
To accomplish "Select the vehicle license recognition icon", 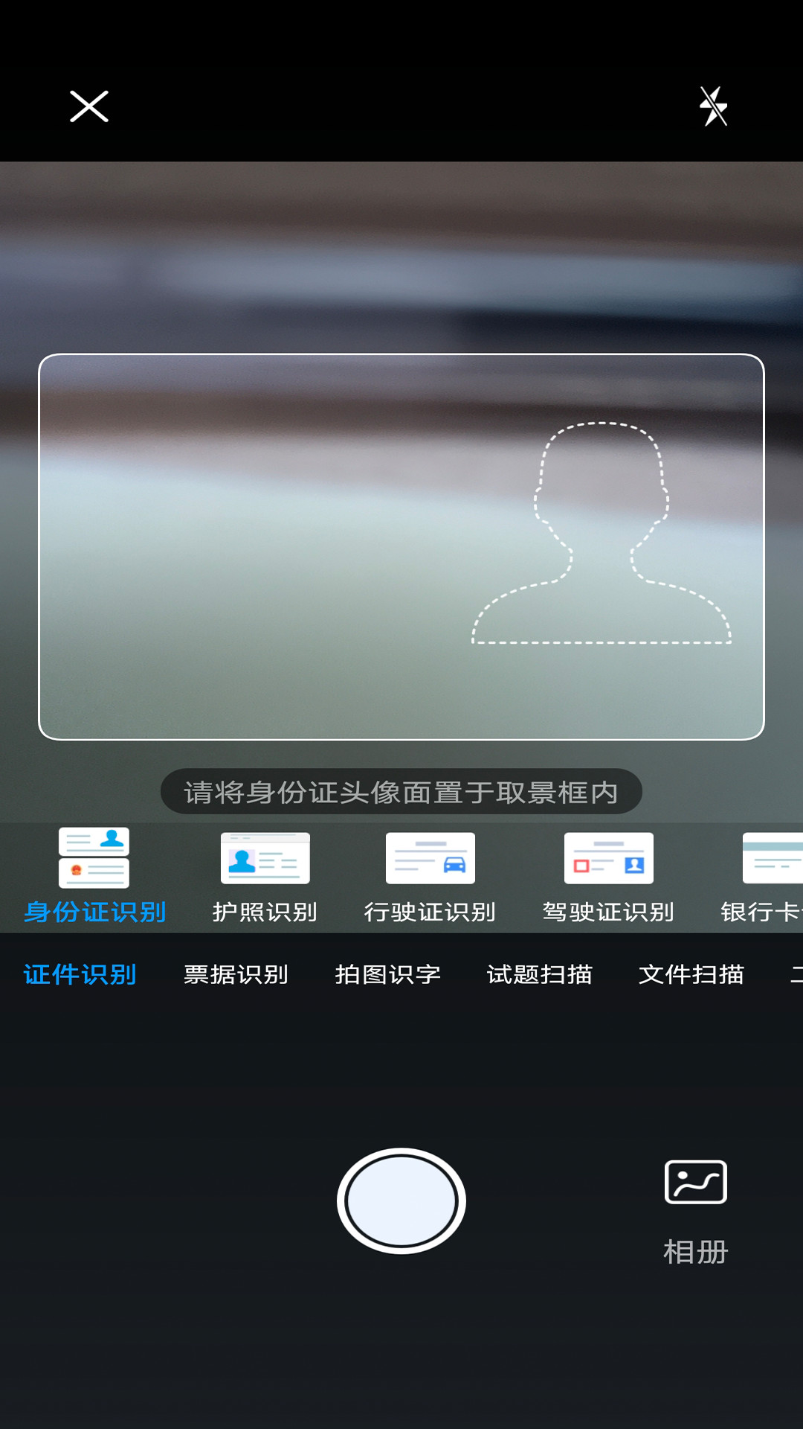I will (x=430, y=858).
